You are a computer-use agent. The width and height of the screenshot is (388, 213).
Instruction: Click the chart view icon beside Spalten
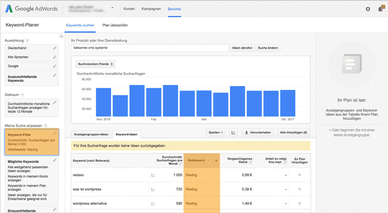(x=233, y=132)
